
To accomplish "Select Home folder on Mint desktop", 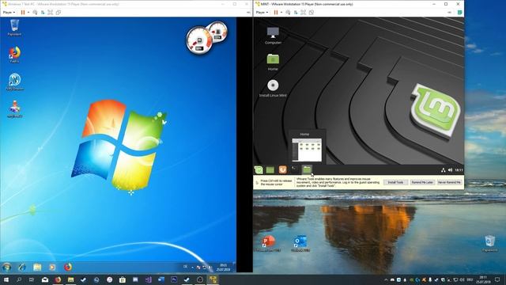I will tap(273, 62).
